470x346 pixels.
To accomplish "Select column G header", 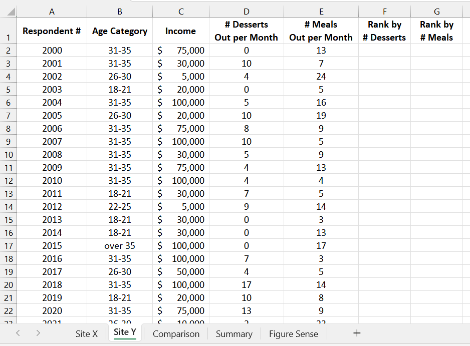I will (437, 12).
